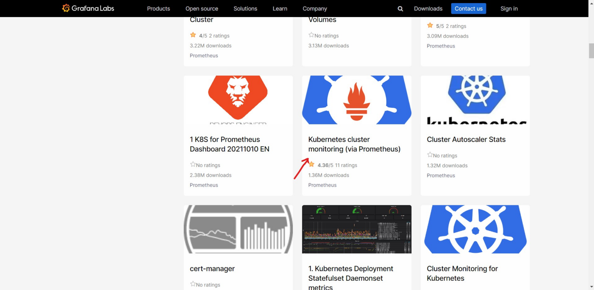Click the Grafana Labs logo in the navbar

click(x=88, y=8)
